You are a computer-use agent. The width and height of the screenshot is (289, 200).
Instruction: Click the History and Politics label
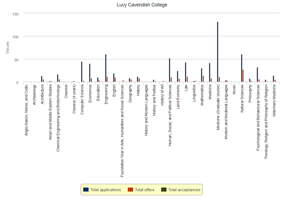(x=154, y=100)
